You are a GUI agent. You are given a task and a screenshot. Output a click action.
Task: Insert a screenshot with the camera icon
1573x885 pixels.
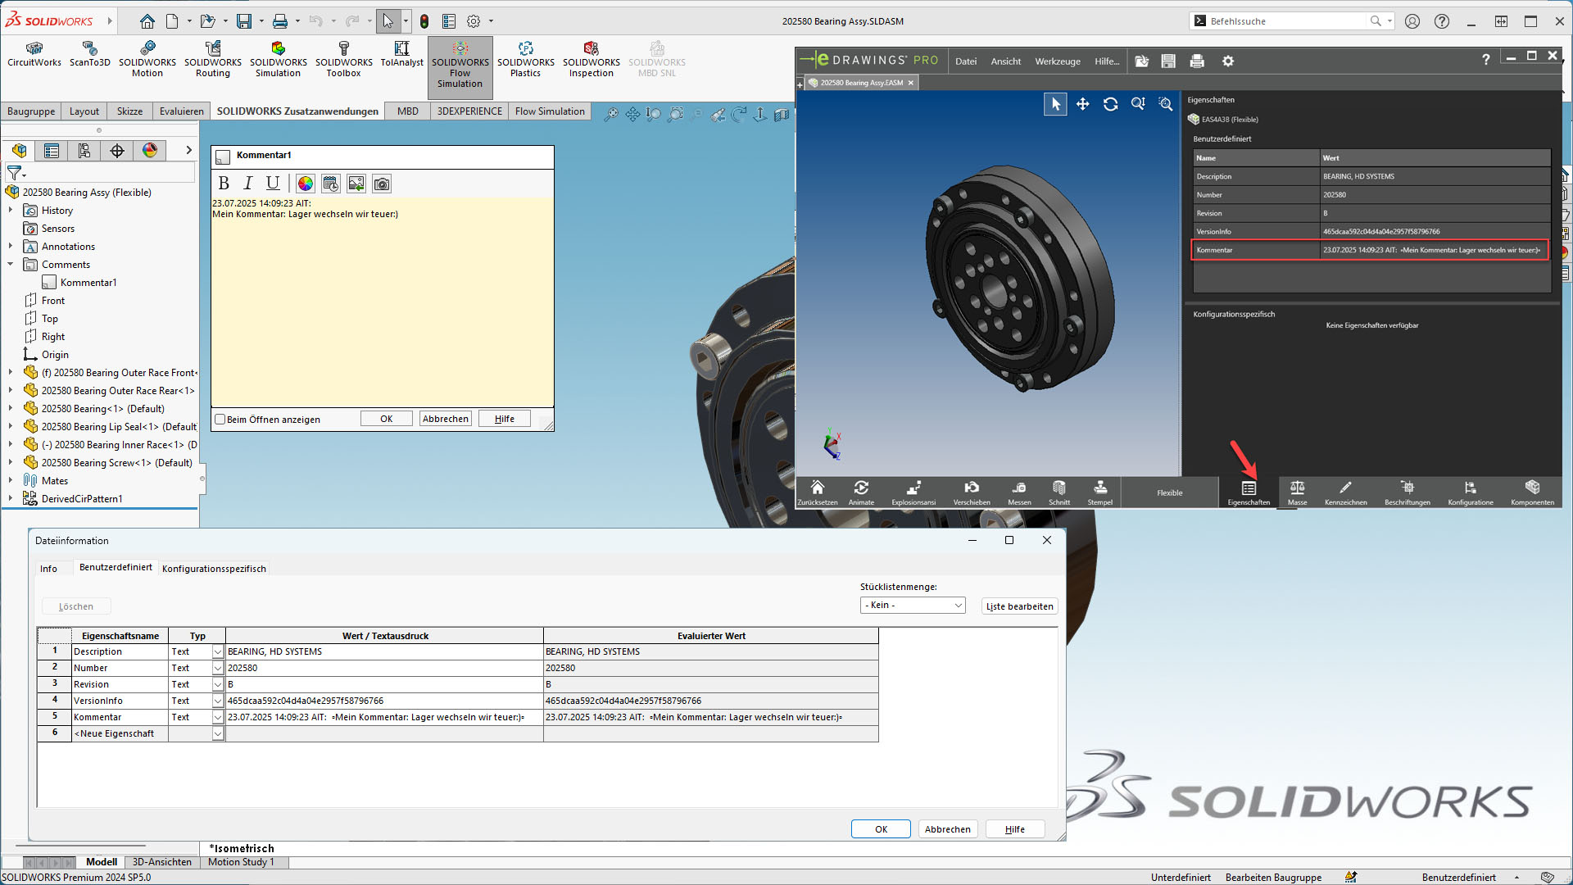[382, 184]
